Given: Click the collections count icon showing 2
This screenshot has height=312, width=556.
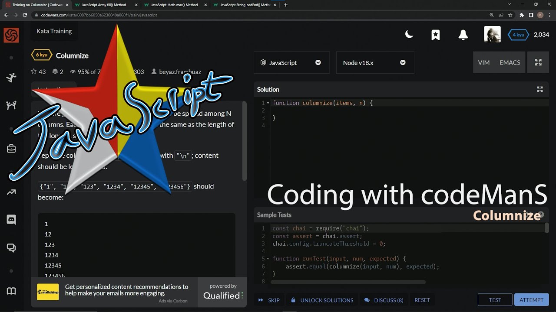Looking at the screenshot, I should 58,72.
